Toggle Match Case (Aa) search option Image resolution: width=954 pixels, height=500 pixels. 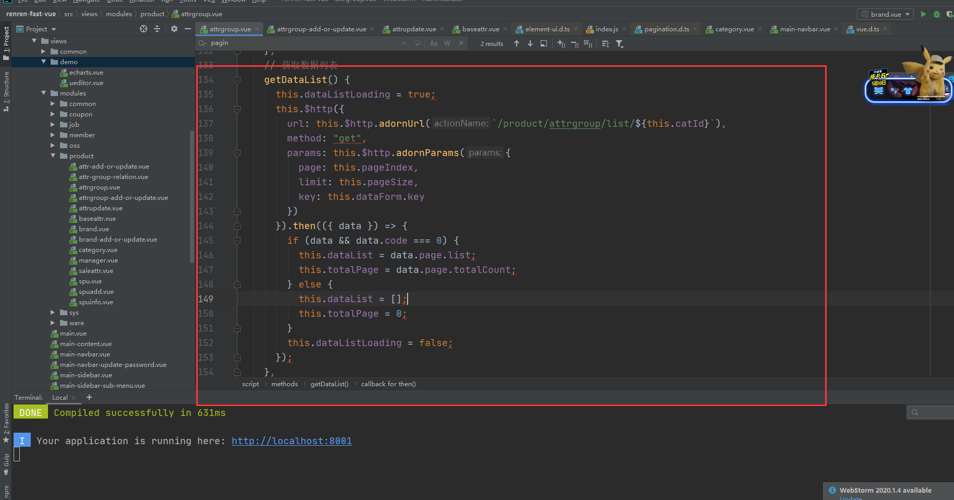(x=434, y=43)
